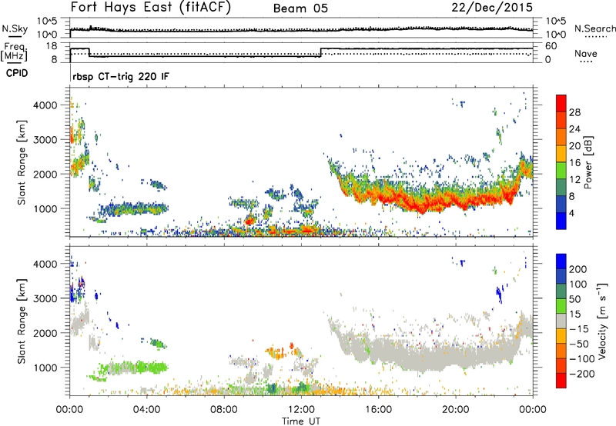Click the "Nave" legend label
The width and height of the screenshot is (616, 426).
[x=586, y=53]
